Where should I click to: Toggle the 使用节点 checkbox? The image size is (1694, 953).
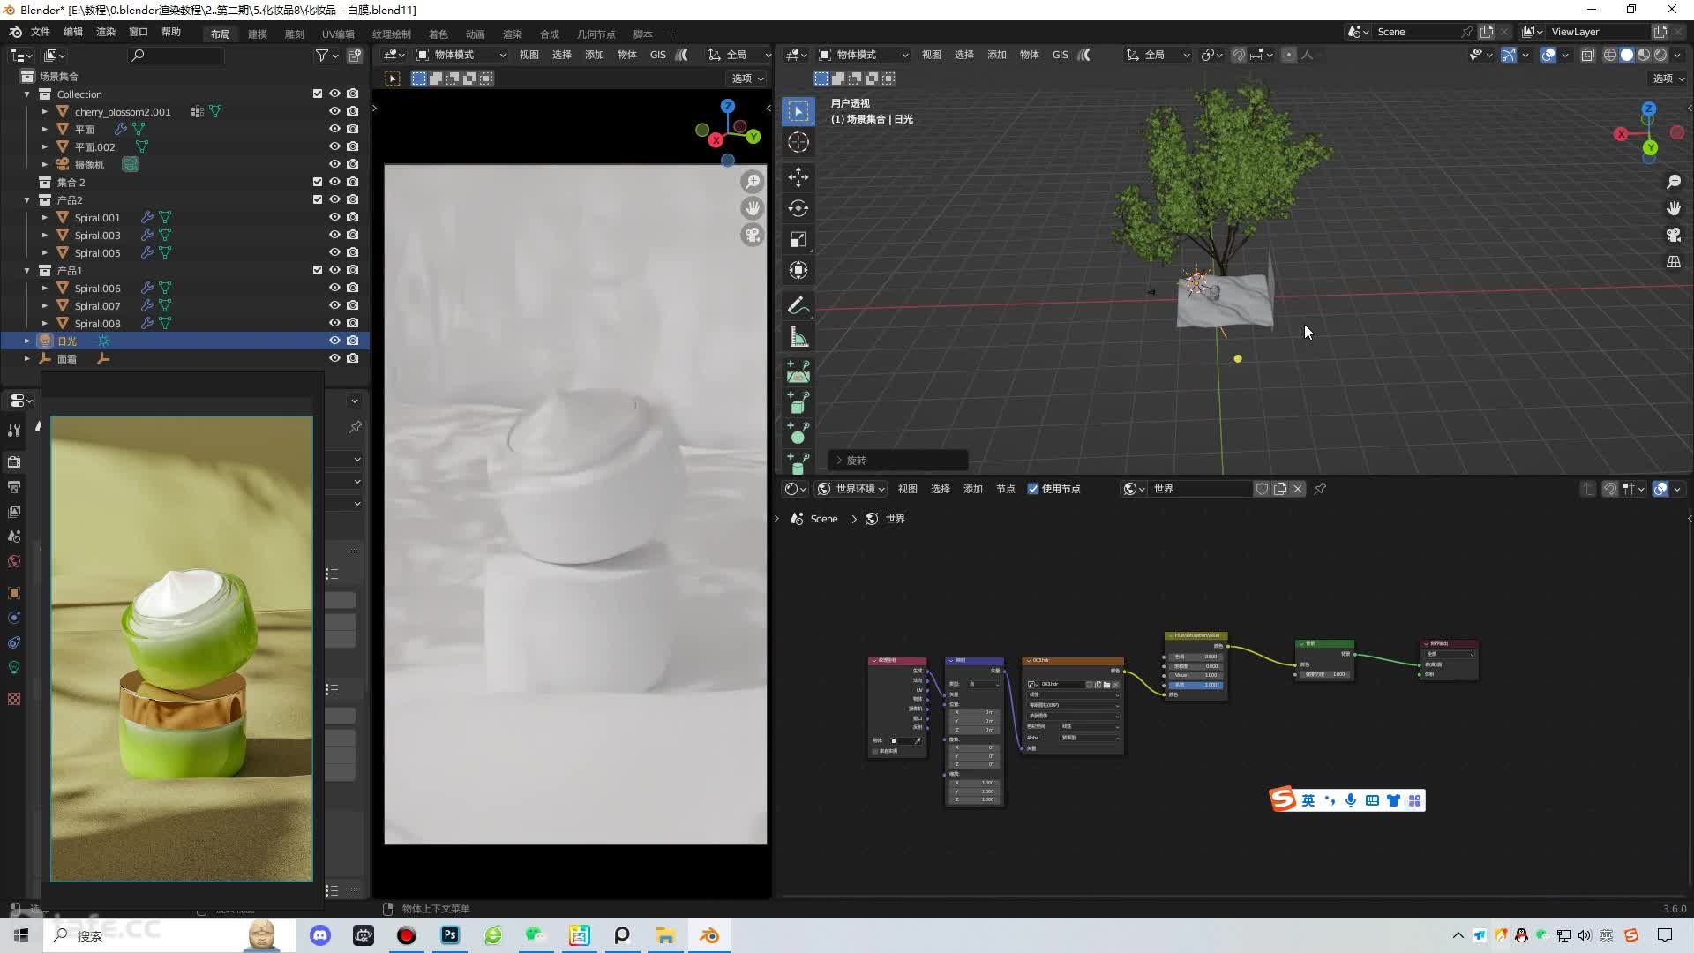[1033, 489]
